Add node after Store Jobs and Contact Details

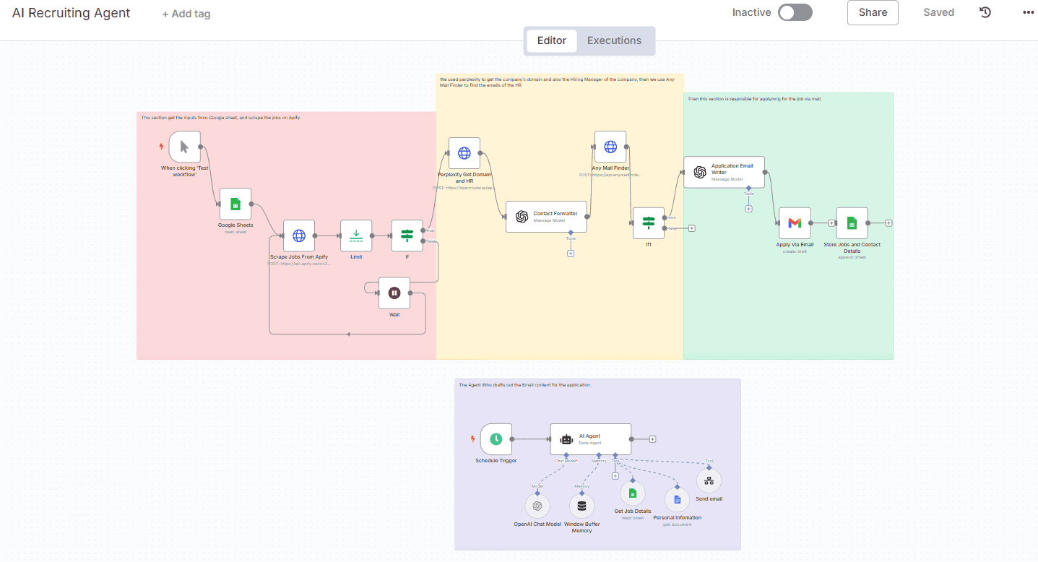pos(889,223)
